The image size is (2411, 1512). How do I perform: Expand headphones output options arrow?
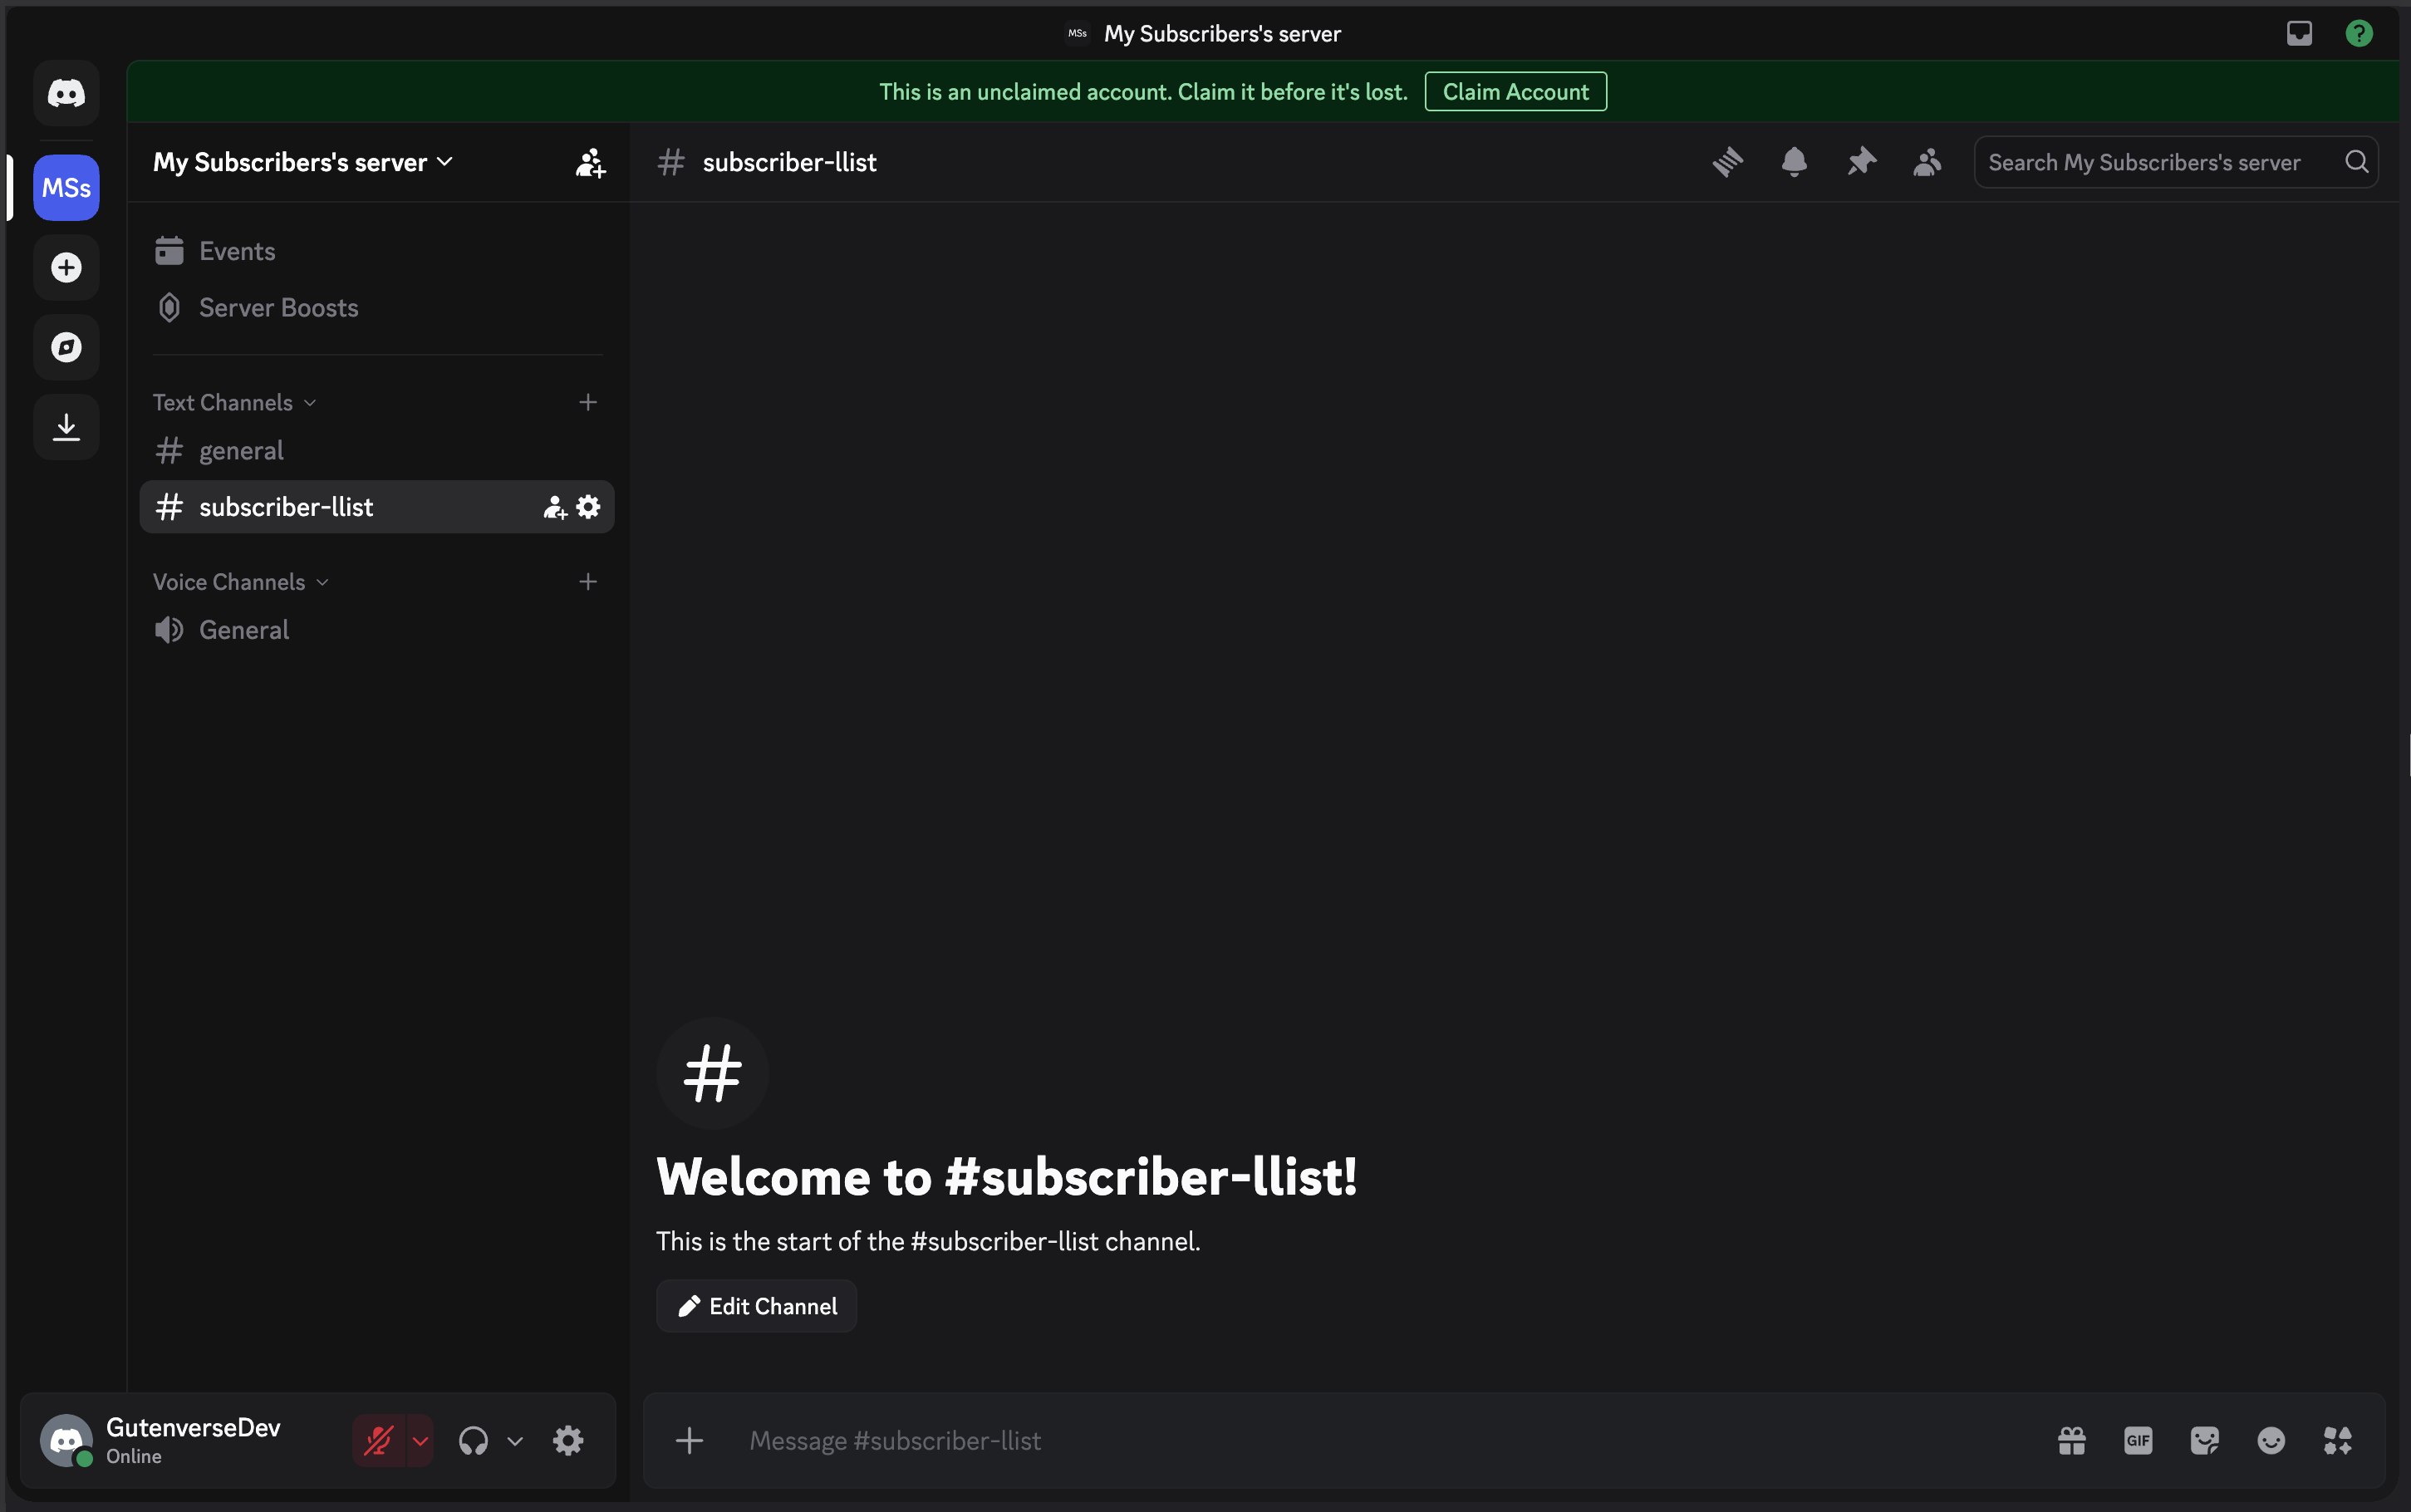pos(515,1441)
